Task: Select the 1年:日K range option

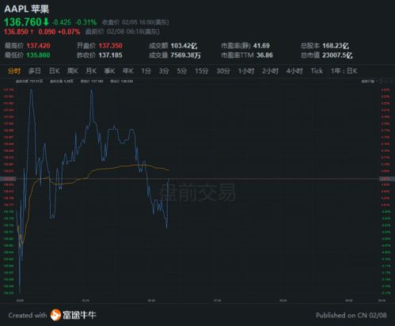Action: click(x=344, y=71)
